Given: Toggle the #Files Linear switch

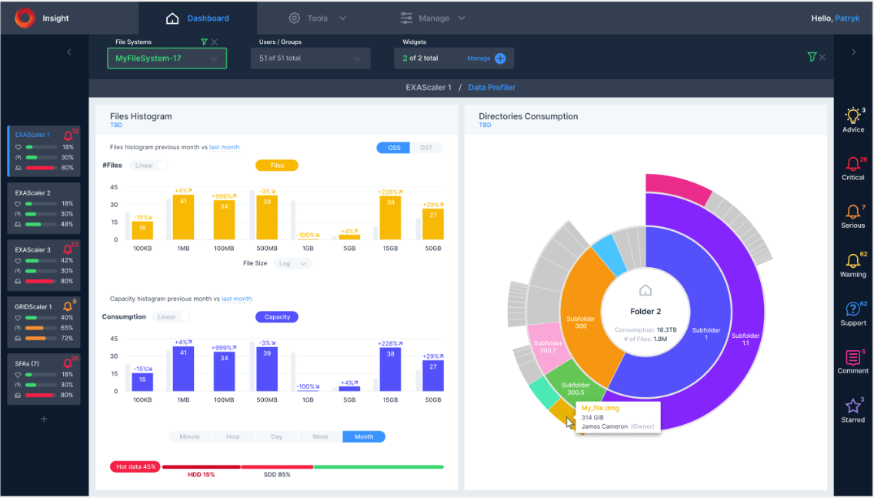Looking at the screenshot, I should (148, 165).
